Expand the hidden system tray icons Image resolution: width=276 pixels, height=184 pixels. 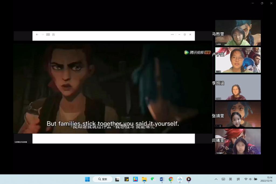(216, 179)
